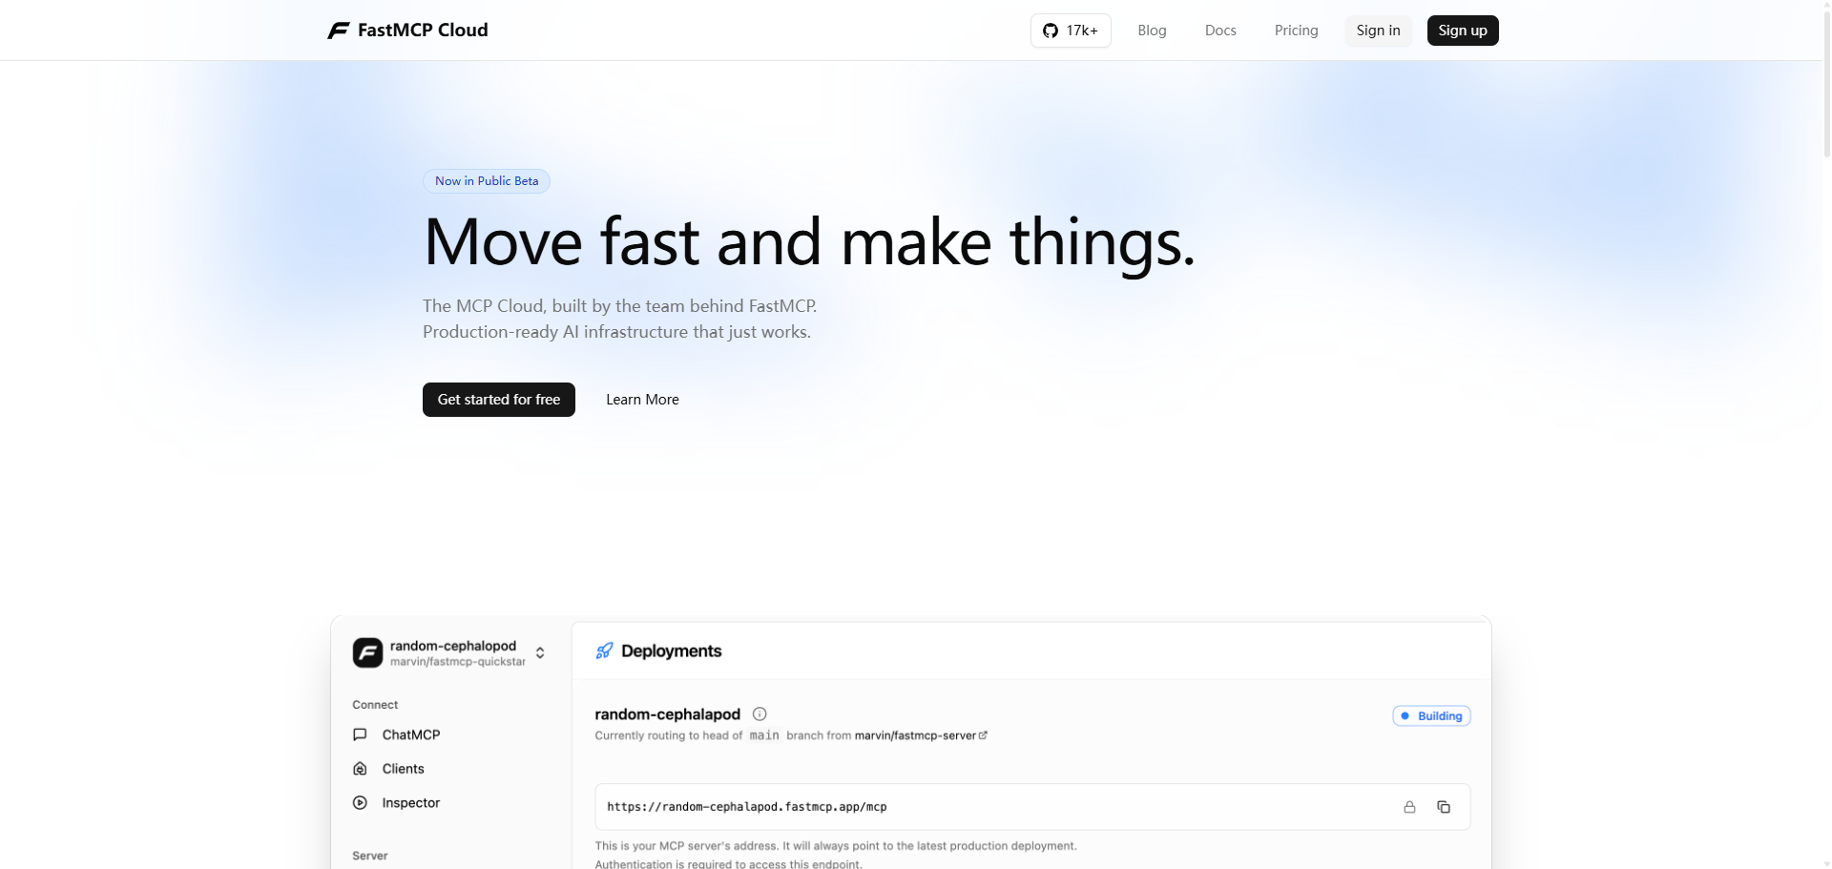This screenshot has height=869, width=1832.
Task: Click the info icon next to random-cephalapod
Action: [x=760, y=714]
